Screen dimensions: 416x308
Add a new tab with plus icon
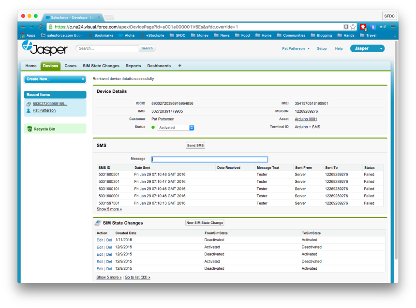coord(179,66)
